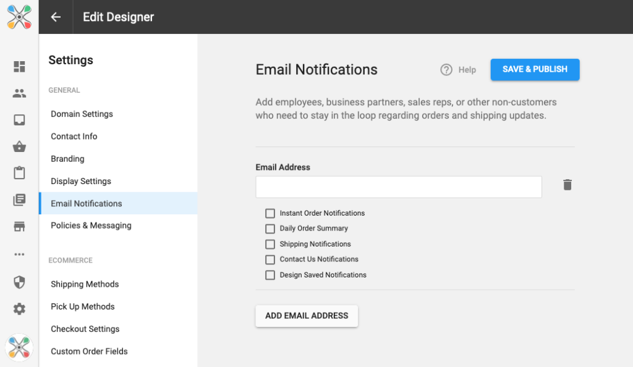Click Add Email Address button
The image size is (633, 367).
307,316
